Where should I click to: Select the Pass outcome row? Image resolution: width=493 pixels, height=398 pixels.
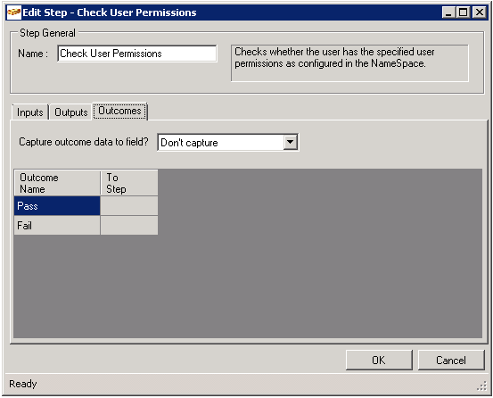click(57, 206)
